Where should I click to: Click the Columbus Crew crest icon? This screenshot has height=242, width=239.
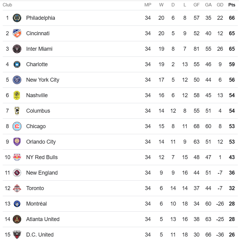[x=17, y=111]
